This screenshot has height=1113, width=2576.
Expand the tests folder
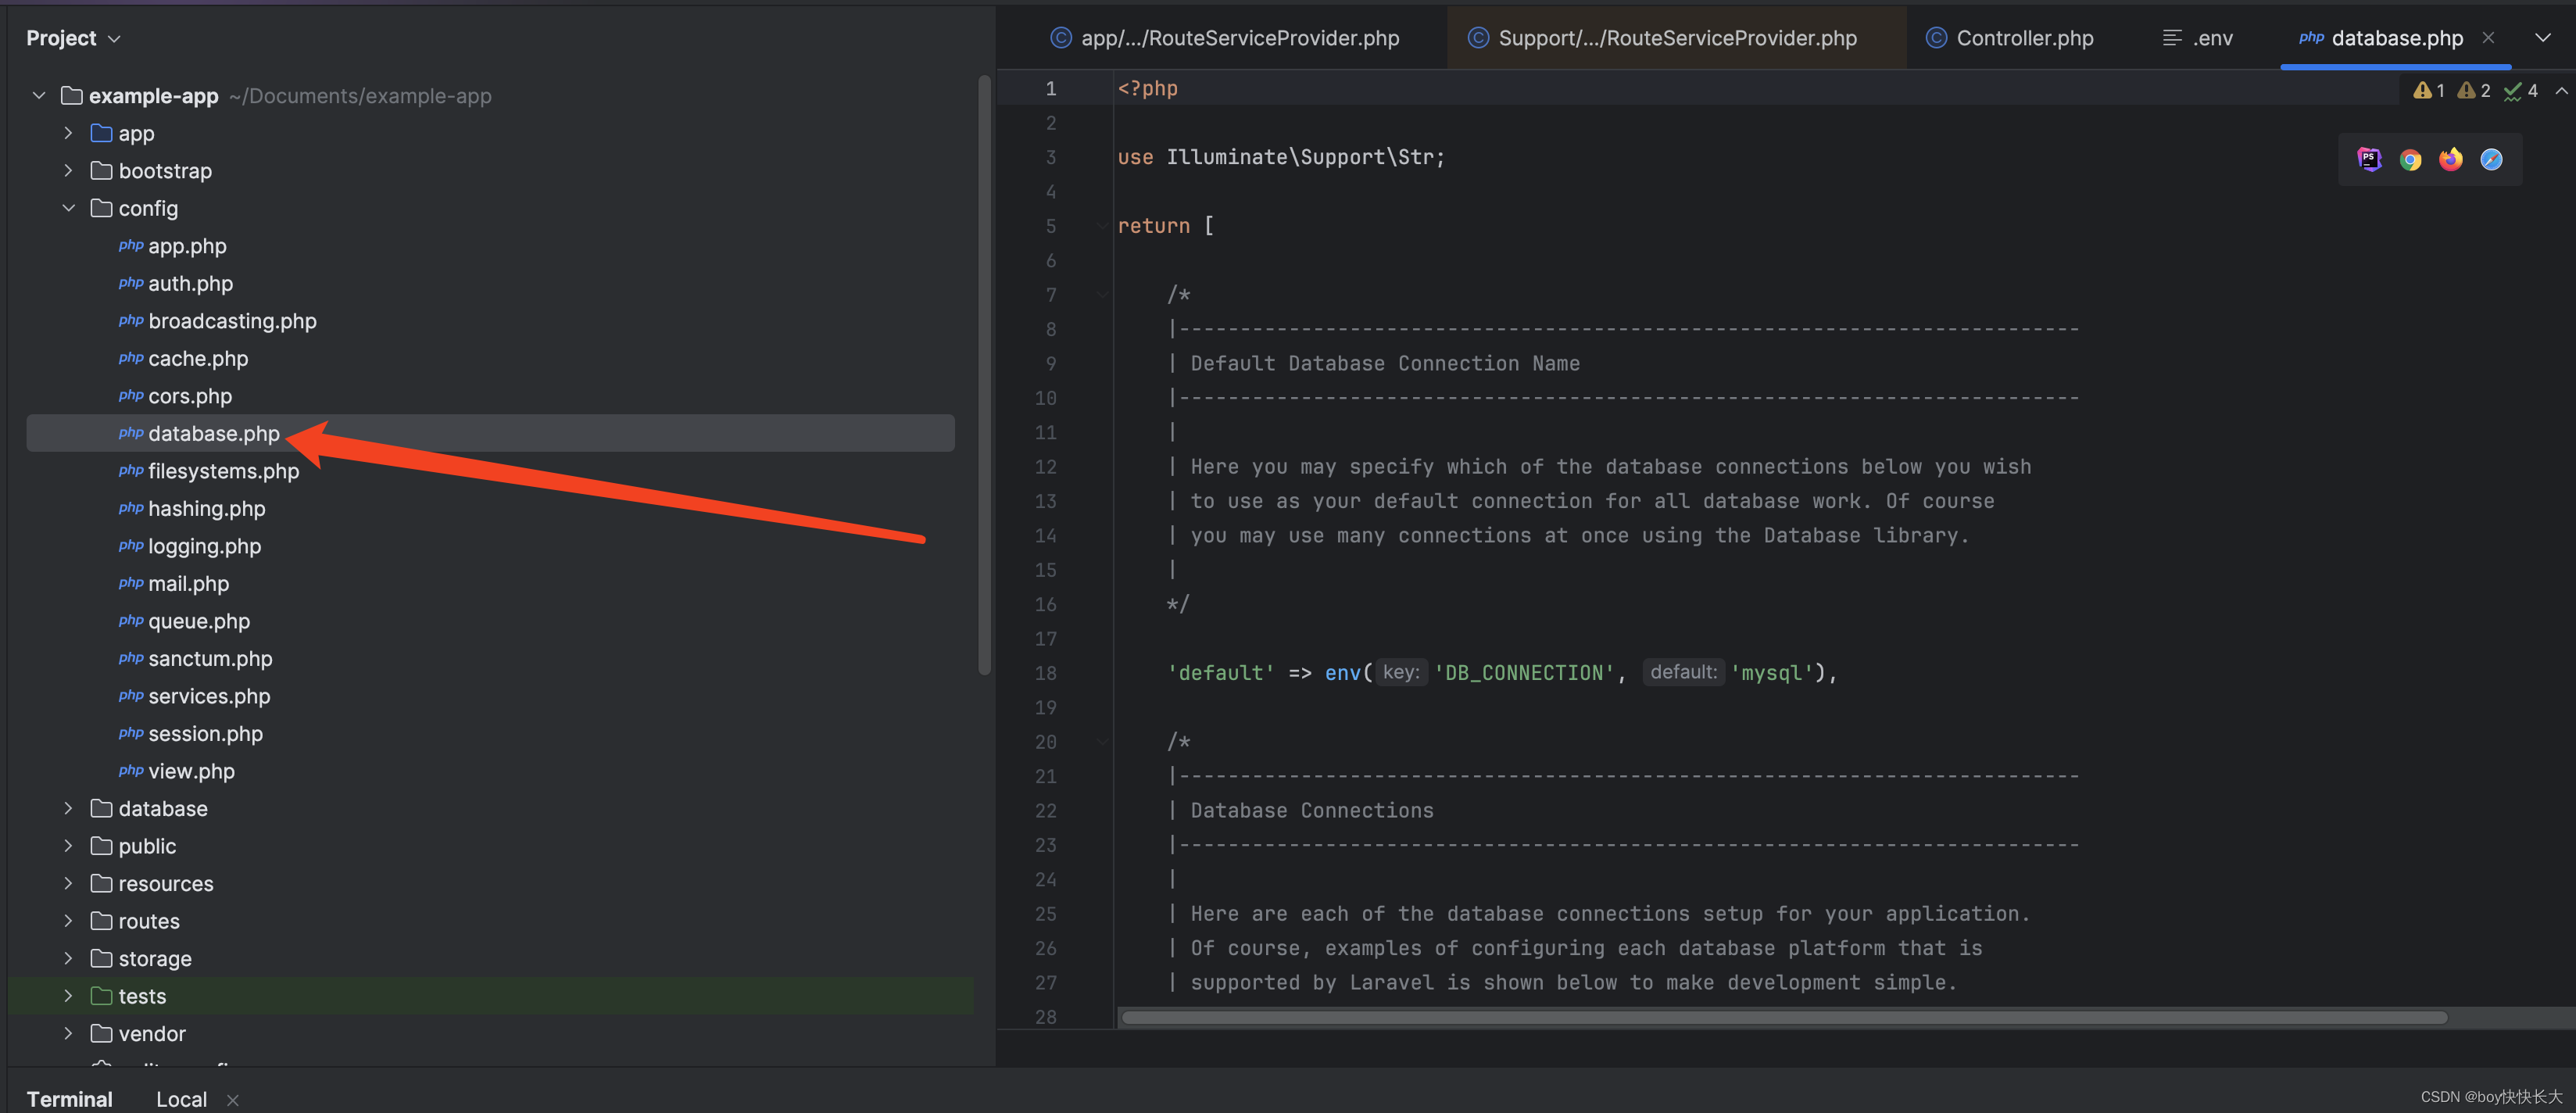[68, 996]
